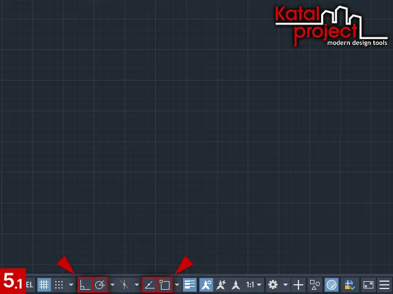Open the snap mode settings dropdown arrow

[71, 285]
